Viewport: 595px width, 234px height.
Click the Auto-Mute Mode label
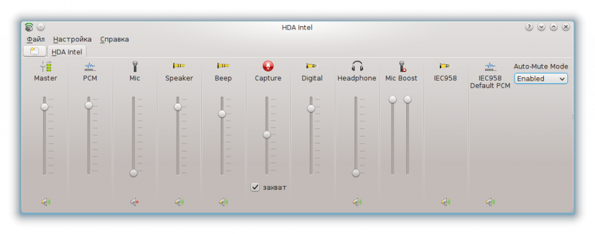pos(541,66)
